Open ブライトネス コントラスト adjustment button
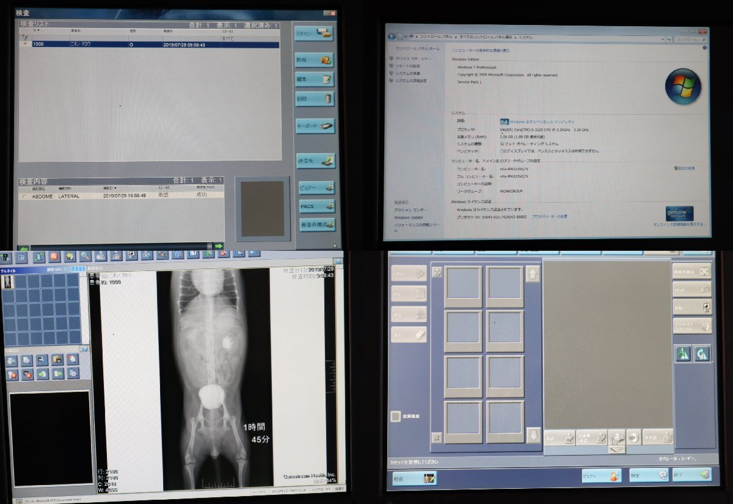This screenshot has width=733, height=504. click(692, 325)
